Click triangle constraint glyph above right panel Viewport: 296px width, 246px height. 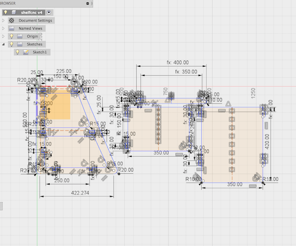coord(228,104)
